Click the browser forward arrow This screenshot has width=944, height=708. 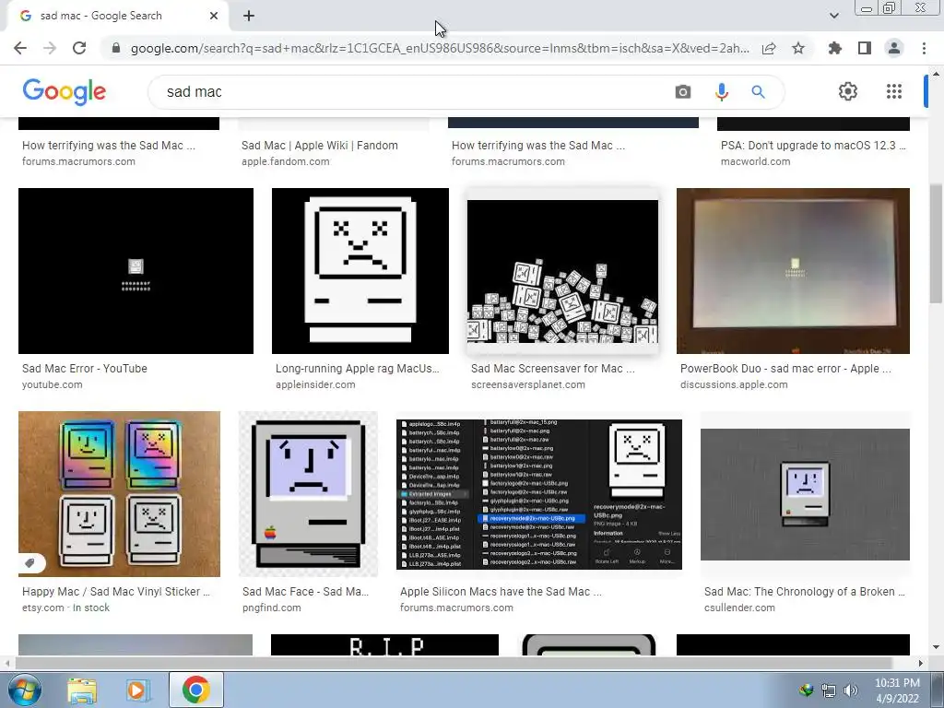(50, 48)
